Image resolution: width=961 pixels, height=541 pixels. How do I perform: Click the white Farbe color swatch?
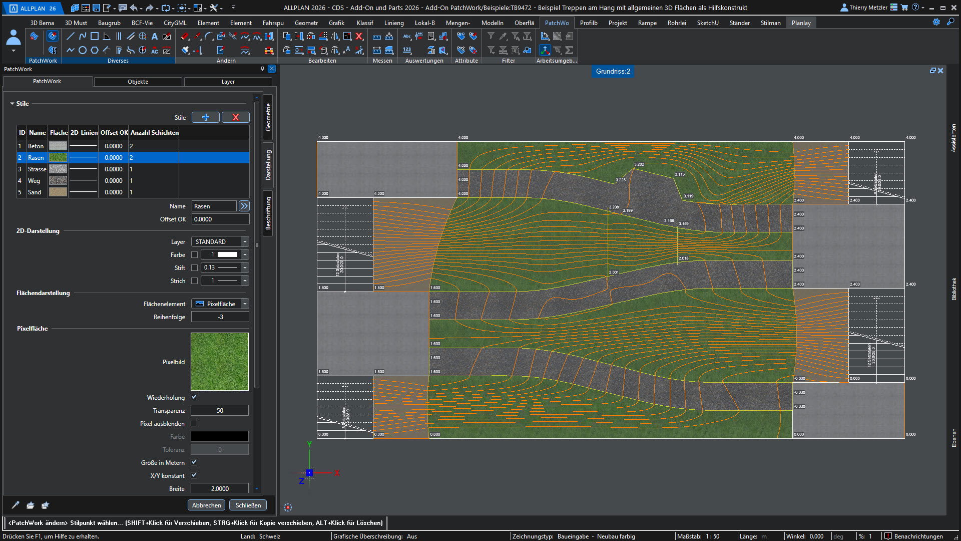[x=227, y=255]
